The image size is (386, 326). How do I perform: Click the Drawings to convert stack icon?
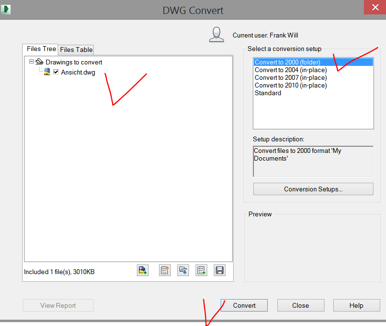tap(39, 62)
